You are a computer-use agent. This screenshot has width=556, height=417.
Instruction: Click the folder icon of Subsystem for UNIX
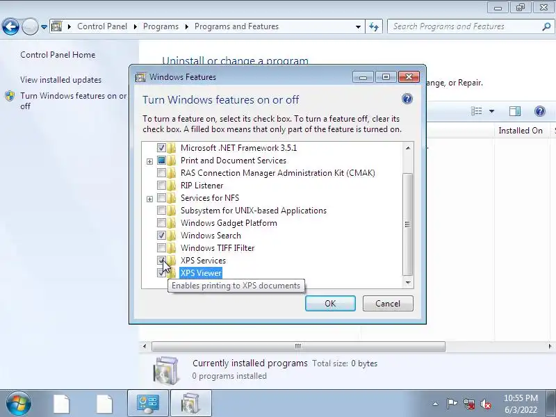point(172,211)
